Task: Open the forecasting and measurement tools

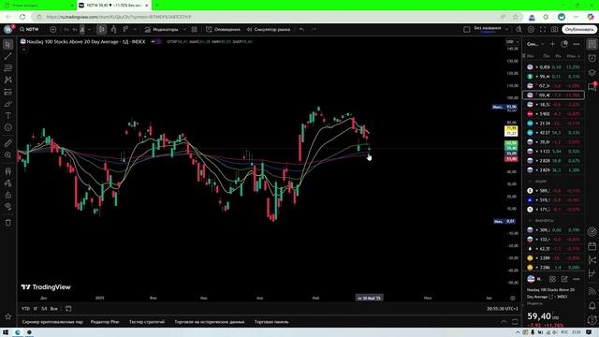Action: (x=7, y=92)
